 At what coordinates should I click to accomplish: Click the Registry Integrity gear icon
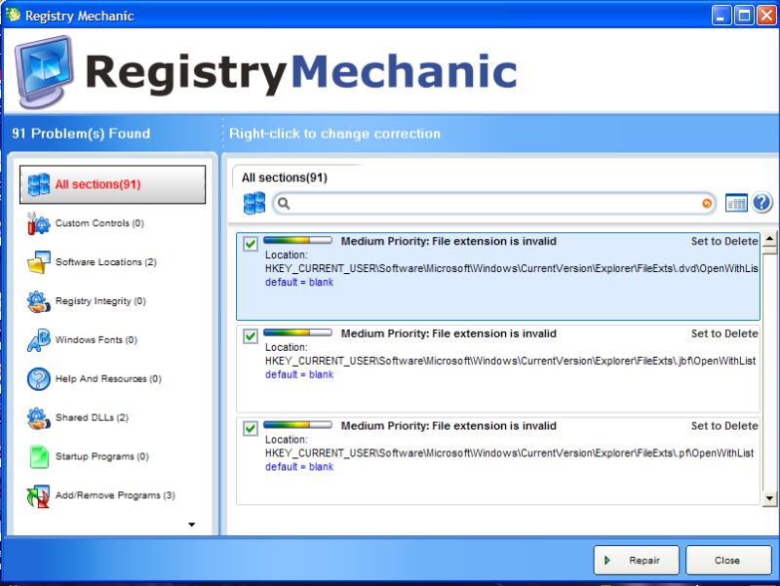[38, 301]
